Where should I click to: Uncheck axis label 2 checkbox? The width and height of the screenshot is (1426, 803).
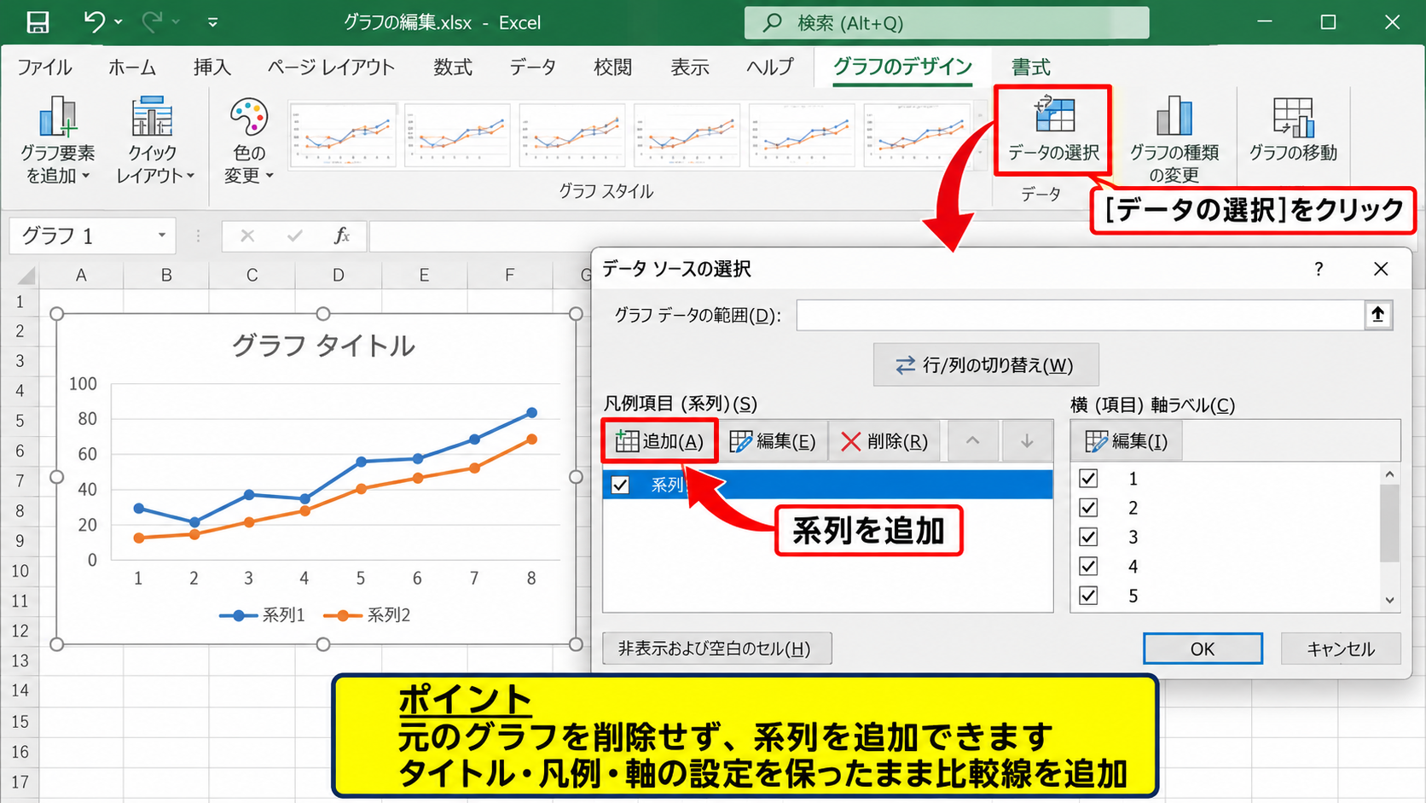1088,508
